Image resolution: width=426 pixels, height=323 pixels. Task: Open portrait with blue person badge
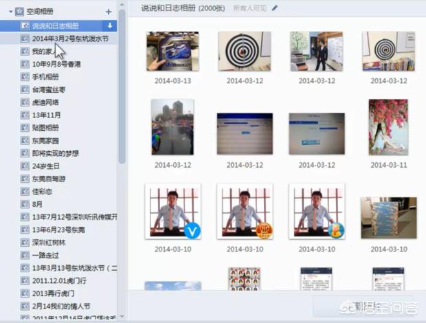tap(317, 212)
